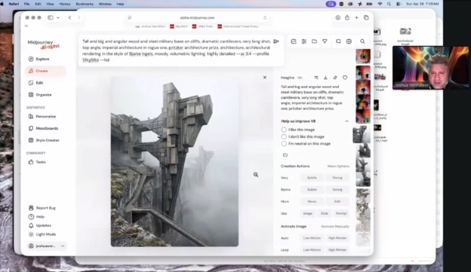The width and height of the screenshot is (471, 272).
Task: Click the folder icon below the feedback options
Action: click(285, 155)
